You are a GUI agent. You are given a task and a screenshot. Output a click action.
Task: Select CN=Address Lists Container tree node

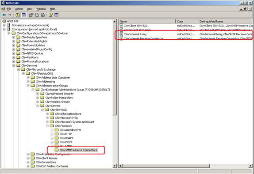[53, 77]
